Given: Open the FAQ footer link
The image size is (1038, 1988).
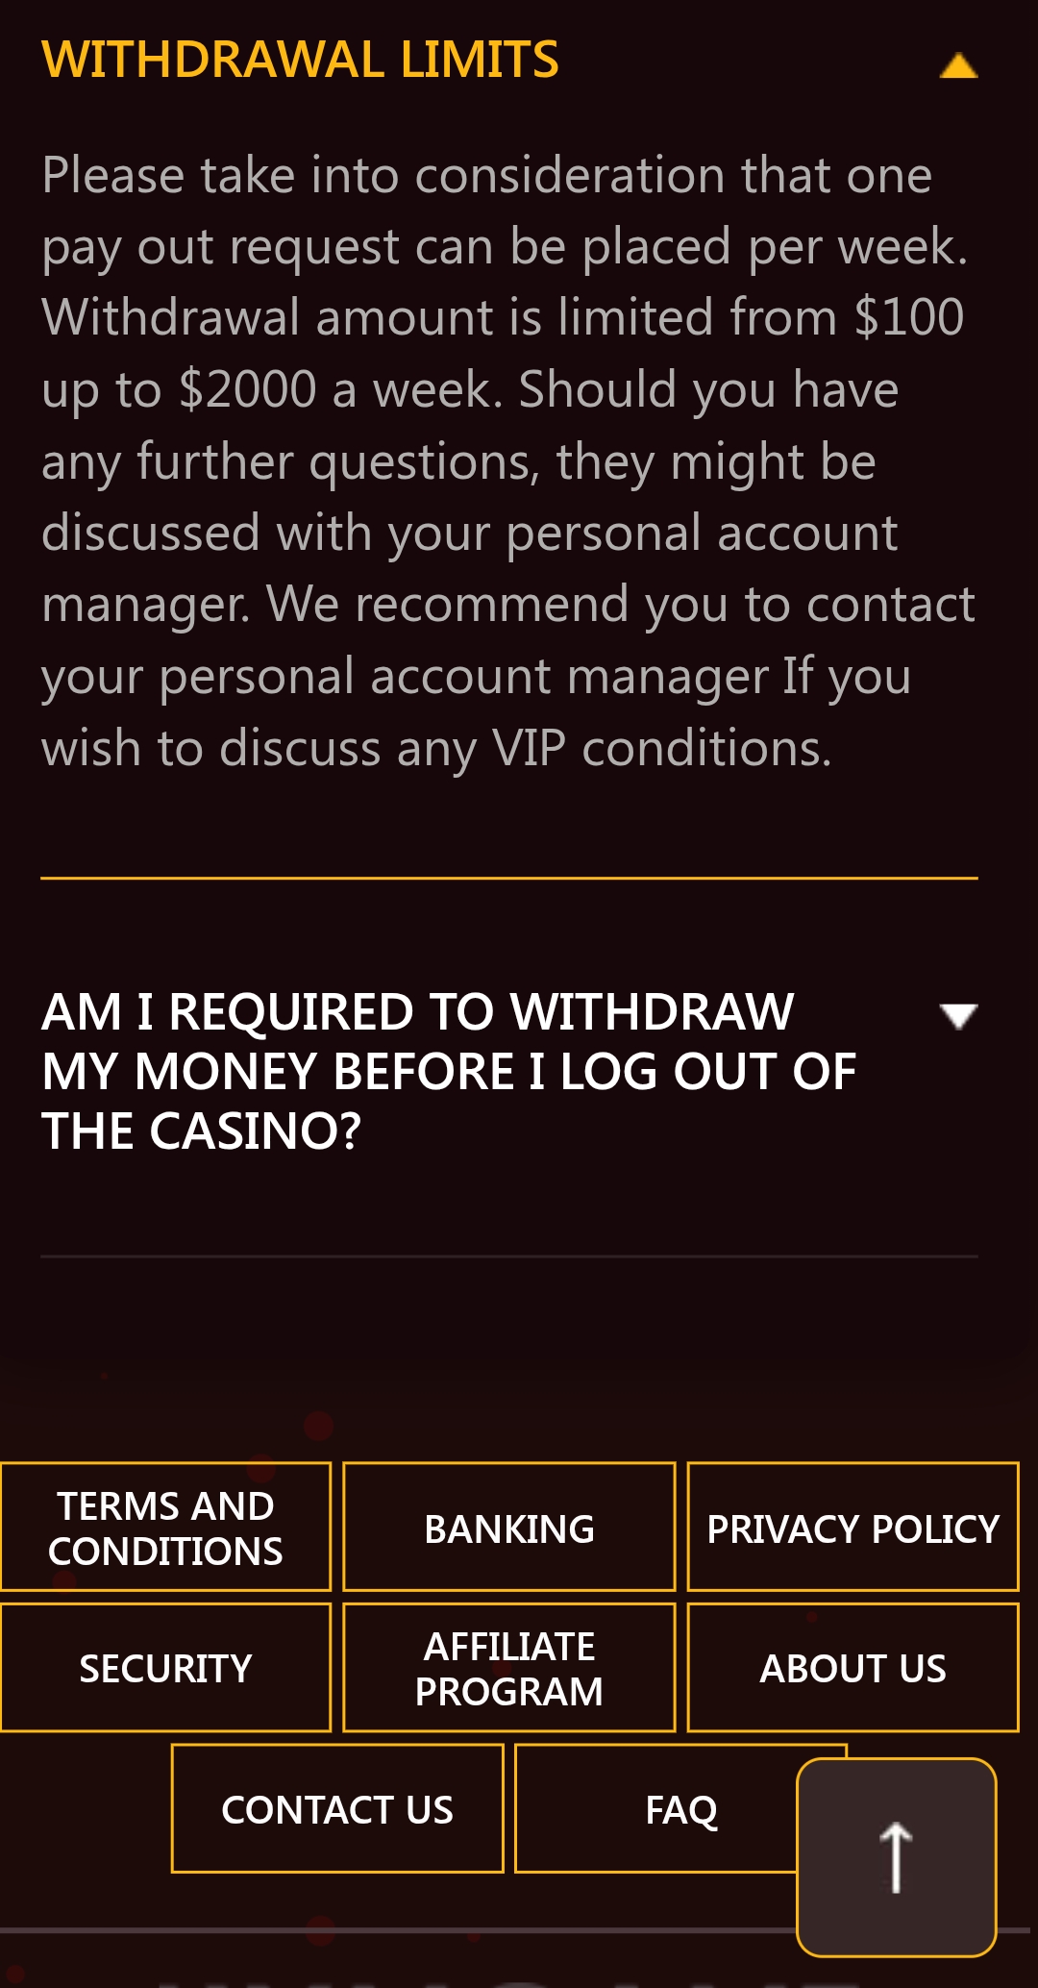Looking at the screenshot, I should coord(663,1809).
